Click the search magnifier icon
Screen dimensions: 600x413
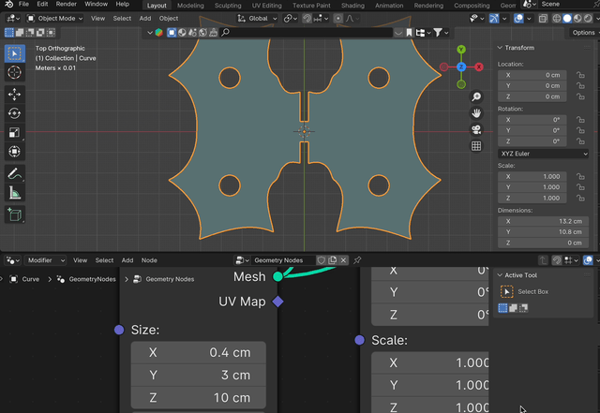pos(226,33)
